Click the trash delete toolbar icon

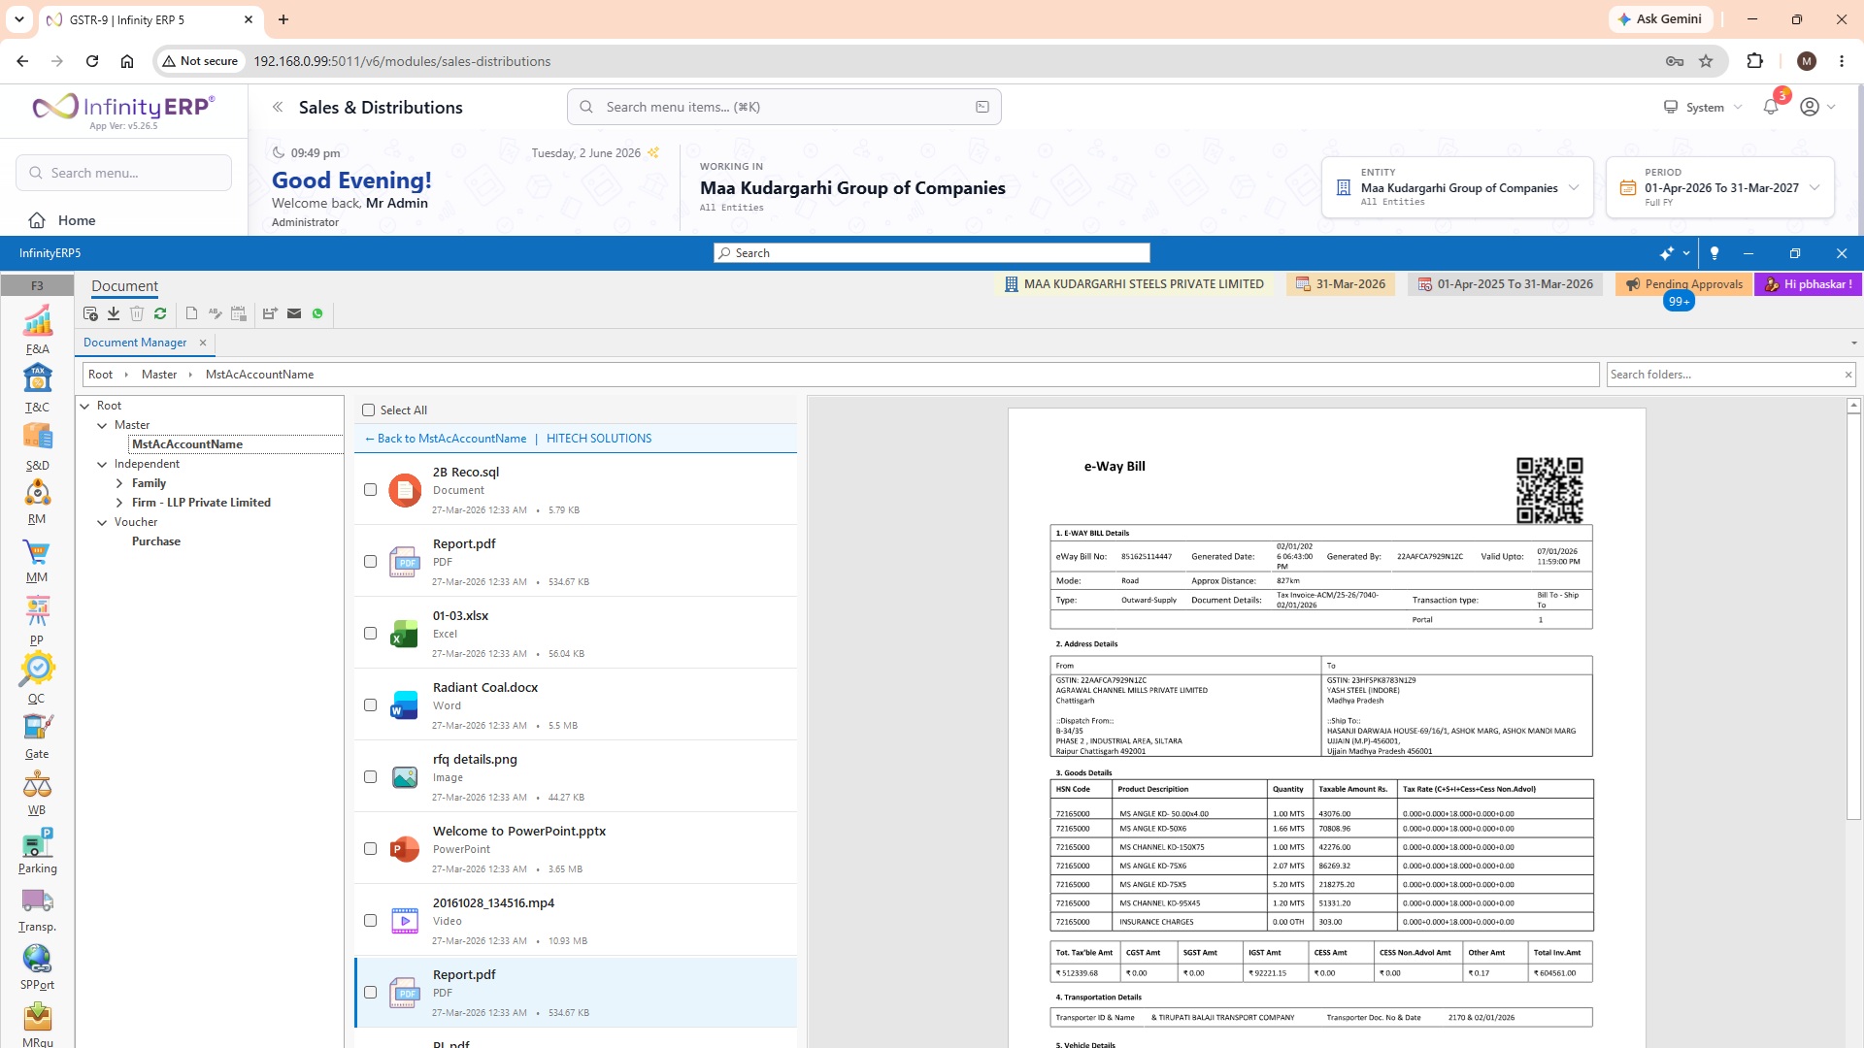tap(137, 313)
